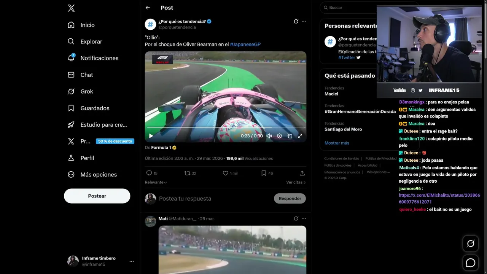Repost the tweet using the retweet icon
This screenshot has height=274, width=487.
pos(187,173)
